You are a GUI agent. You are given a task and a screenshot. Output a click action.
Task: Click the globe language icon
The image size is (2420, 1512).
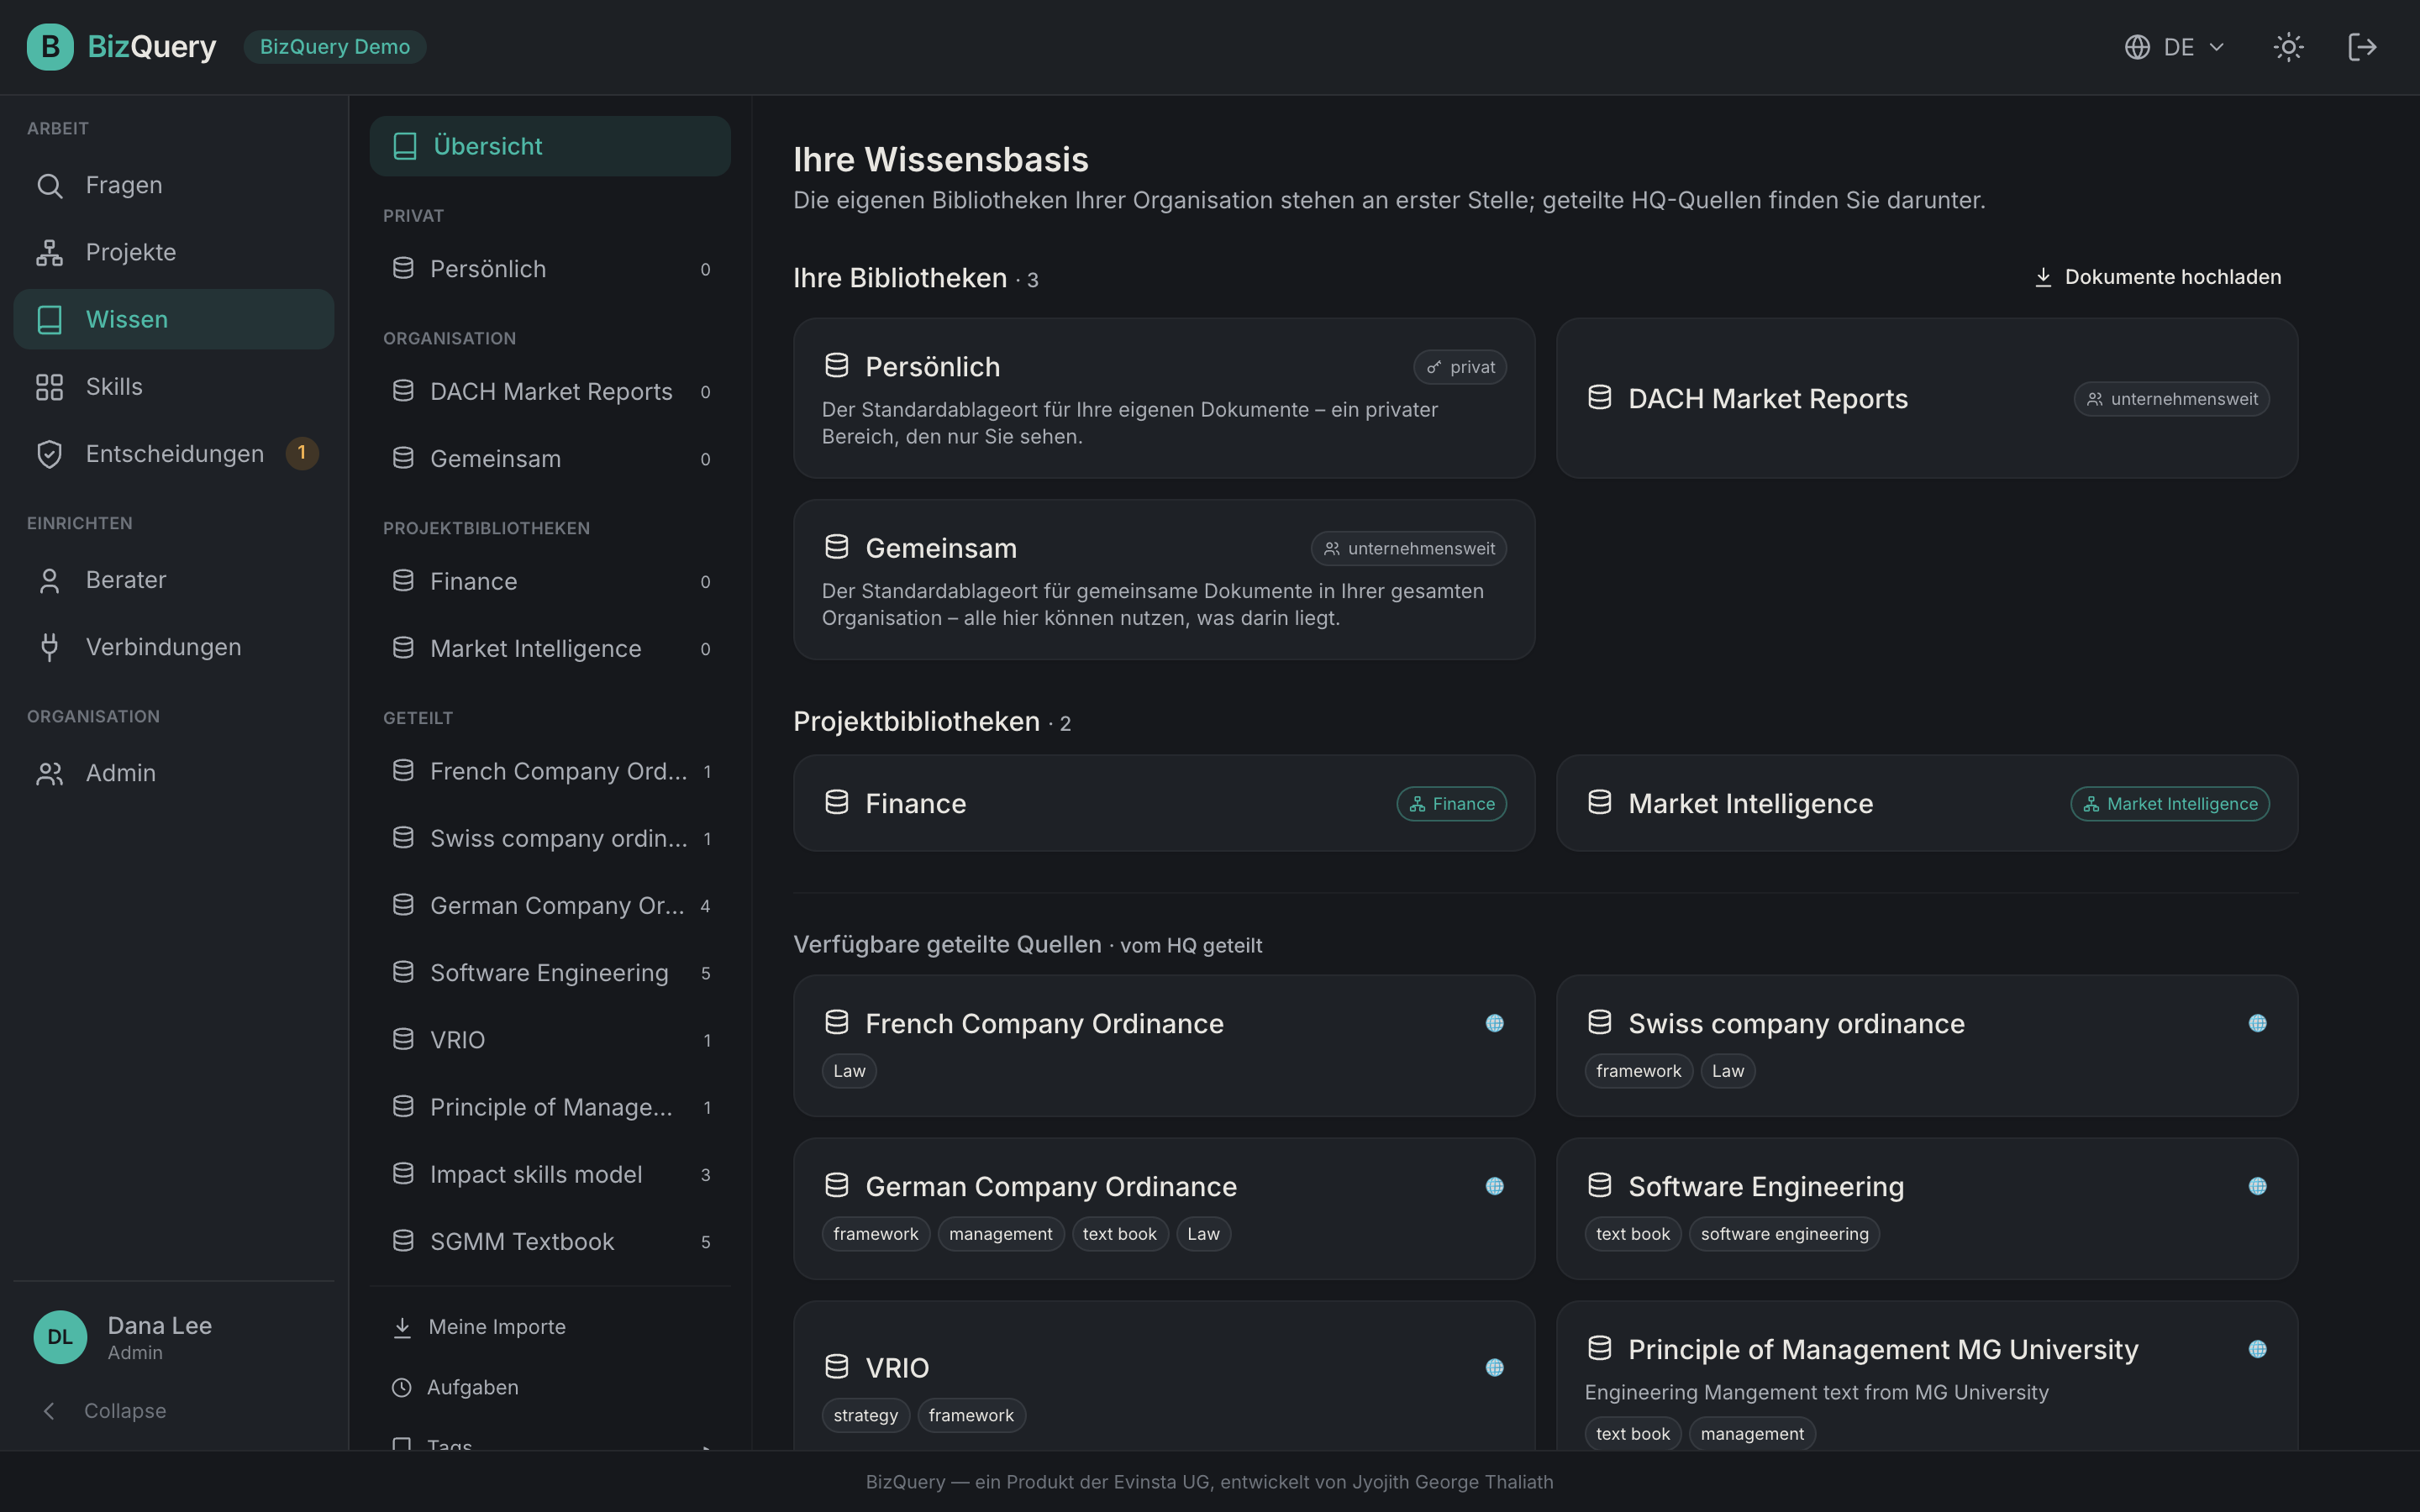(2137, 47)
